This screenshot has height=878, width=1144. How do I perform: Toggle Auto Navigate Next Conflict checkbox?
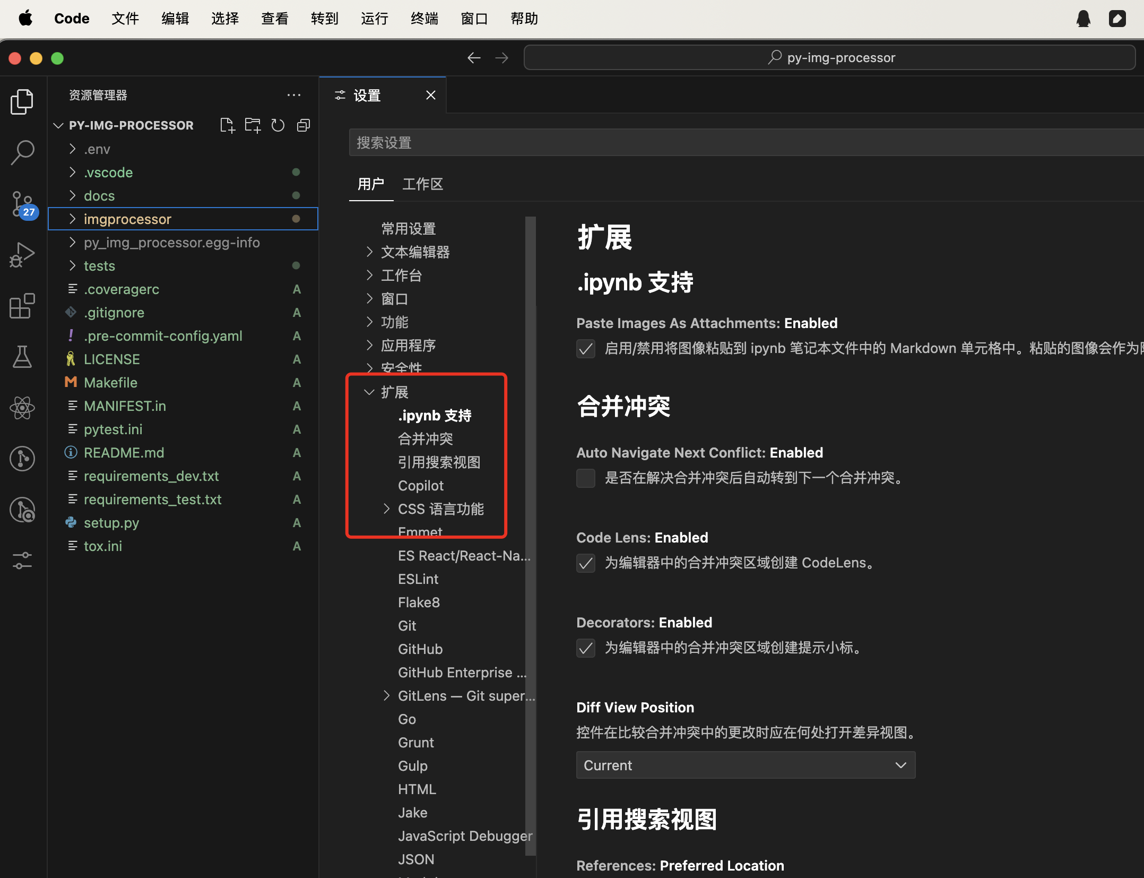coord(585,477)
